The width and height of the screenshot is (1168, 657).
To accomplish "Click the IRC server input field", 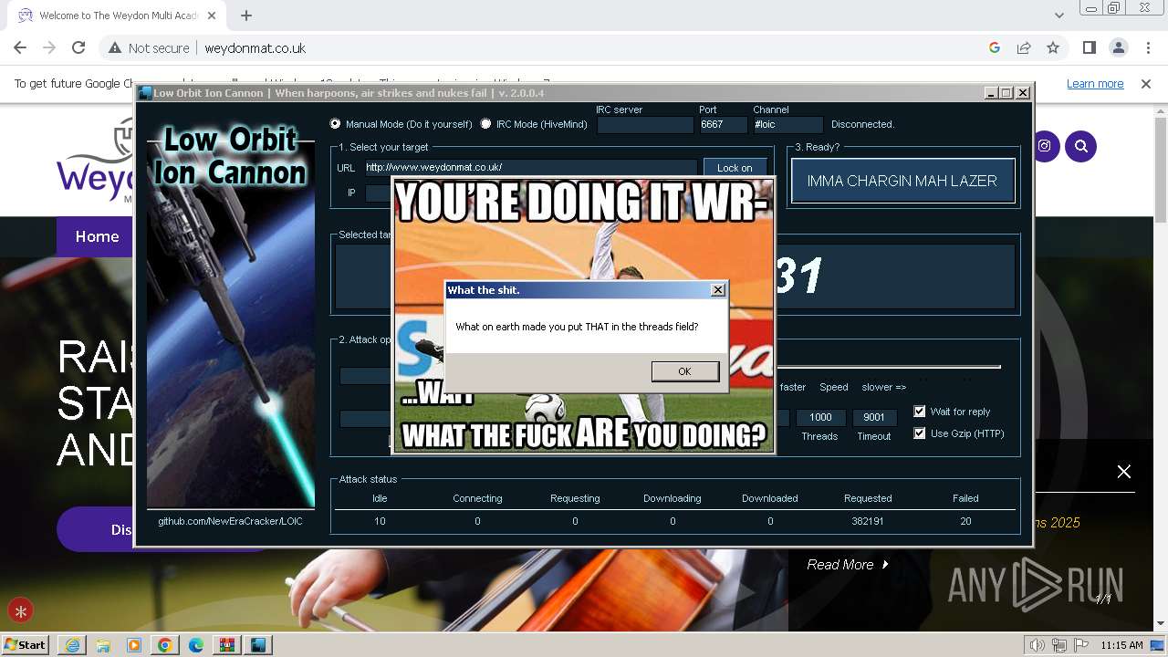I will 645,125.
